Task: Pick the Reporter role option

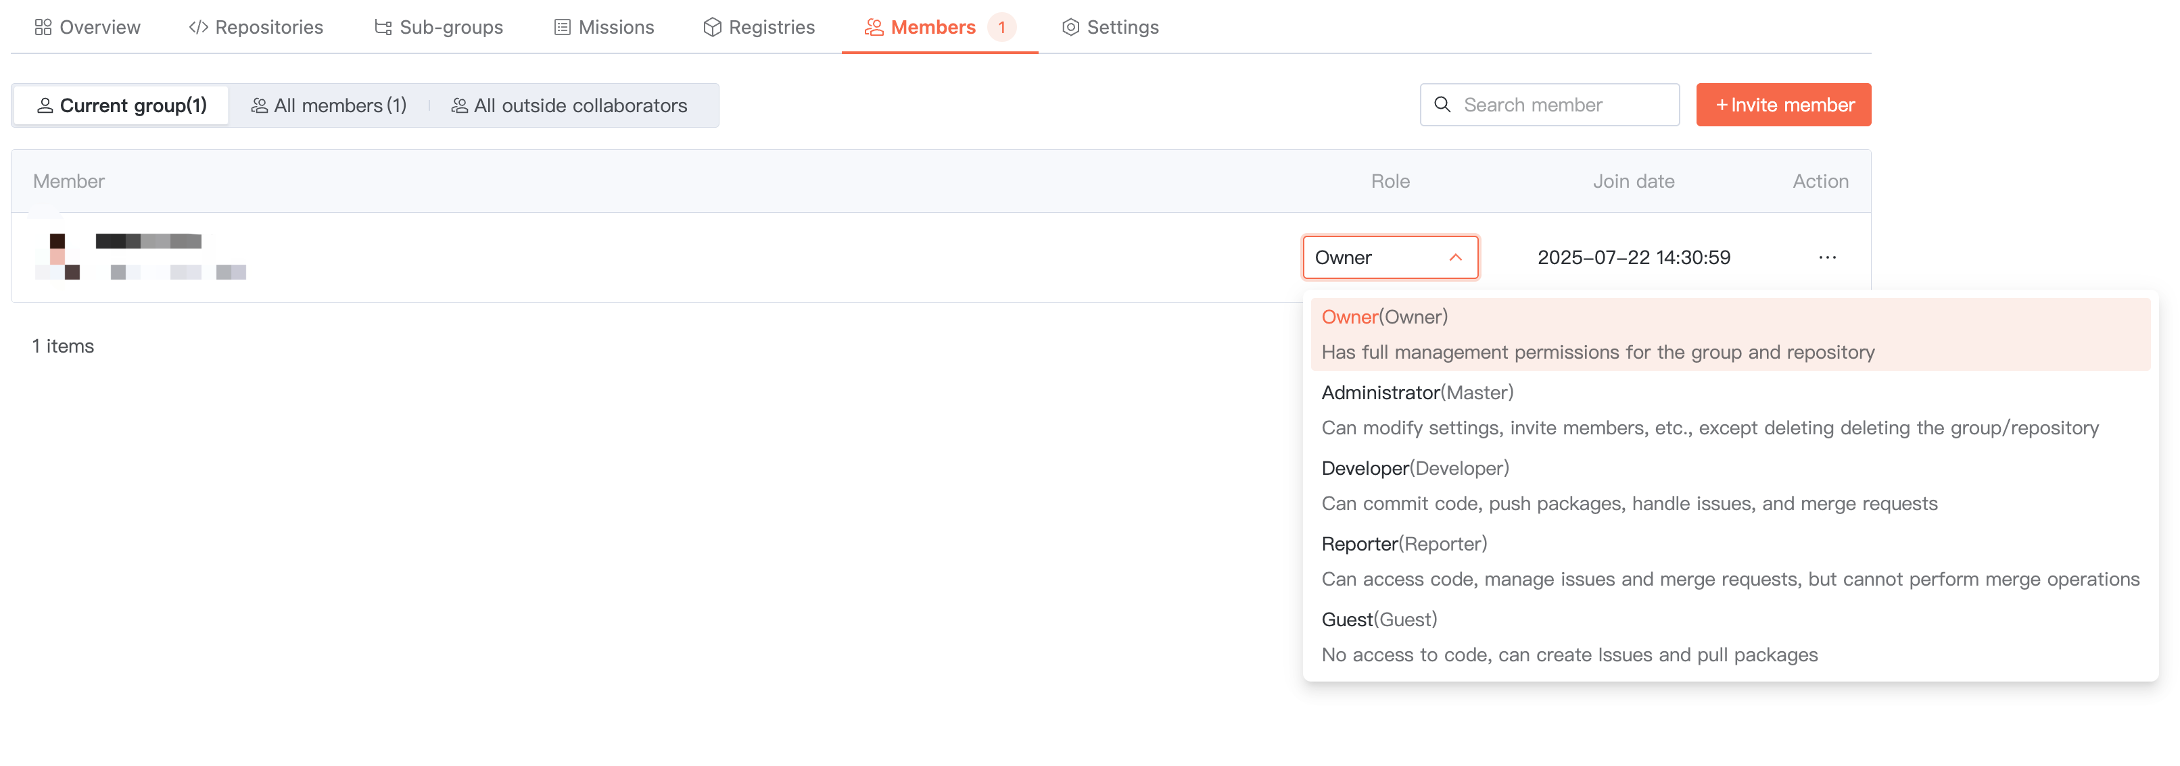Action: [1403, 544]
